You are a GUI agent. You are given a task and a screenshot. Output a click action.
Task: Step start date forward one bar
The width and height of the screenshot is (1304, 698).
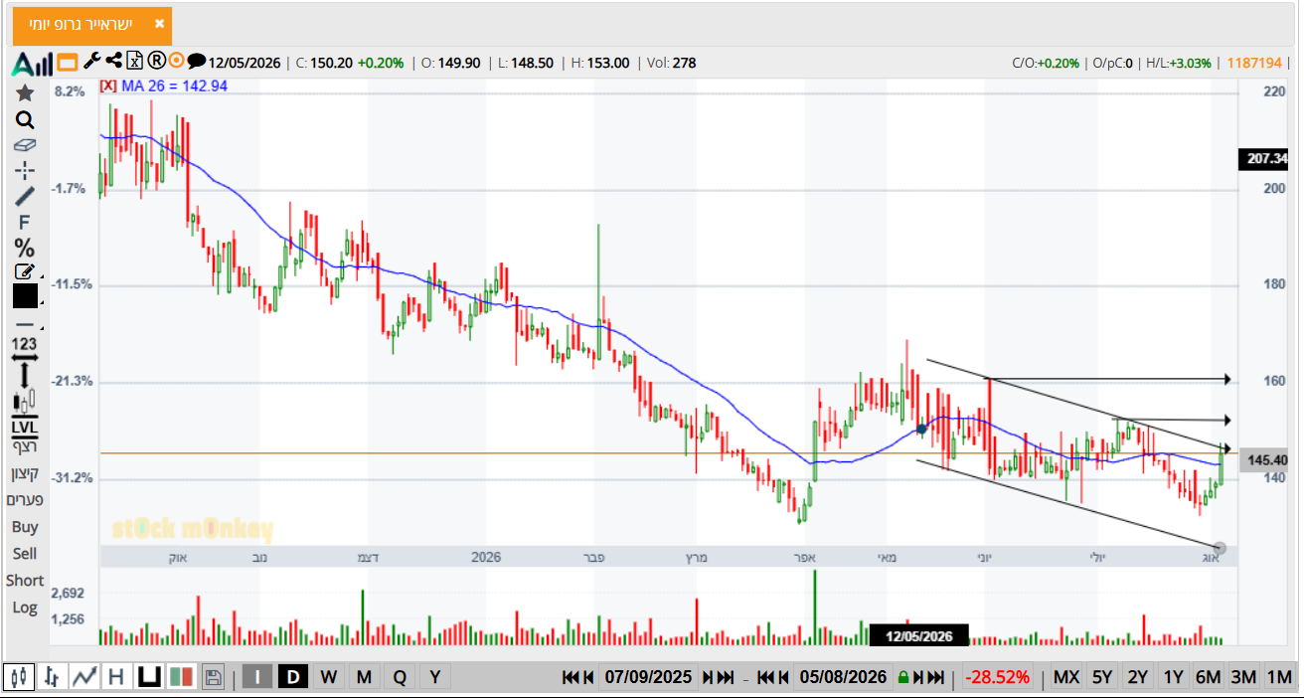(708, 677)
